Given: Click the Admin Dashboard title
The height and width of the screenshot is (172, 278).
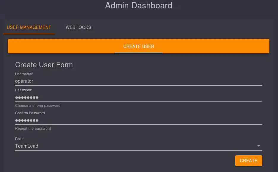Looking at the screenshot, I should (x=138, y=6).
